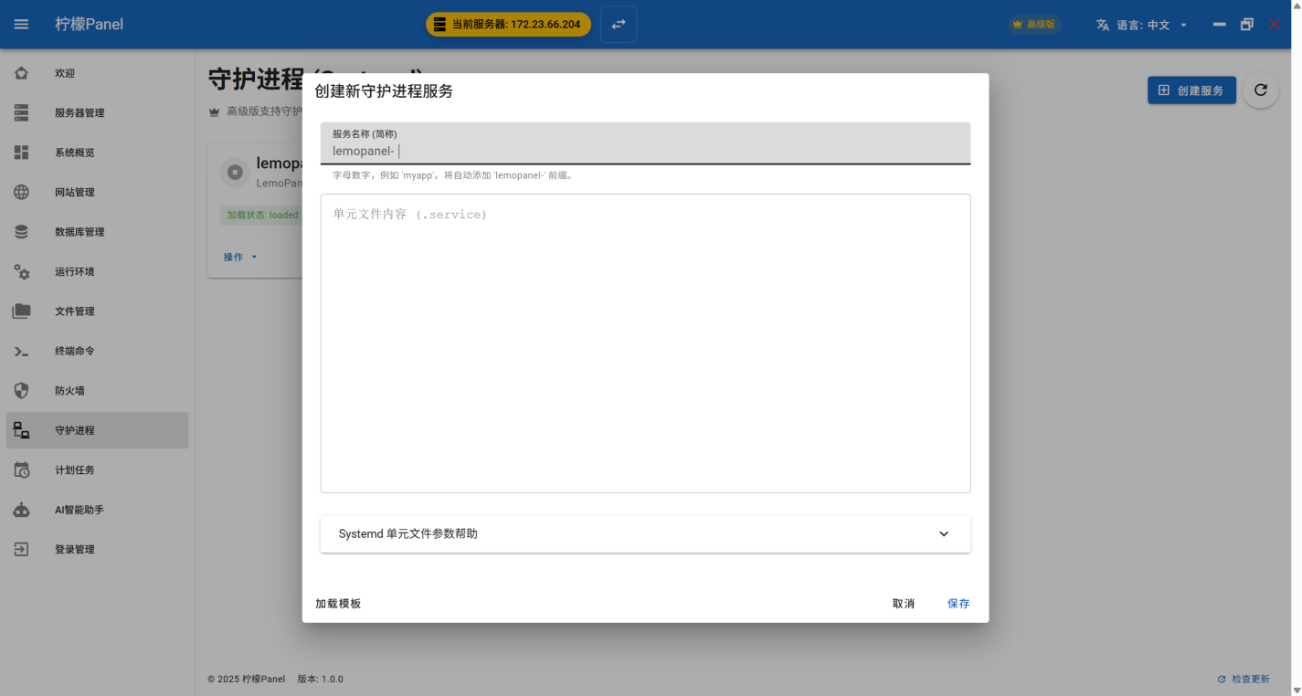Click the 加载模板 button
1302x696 pixels.
338,604
